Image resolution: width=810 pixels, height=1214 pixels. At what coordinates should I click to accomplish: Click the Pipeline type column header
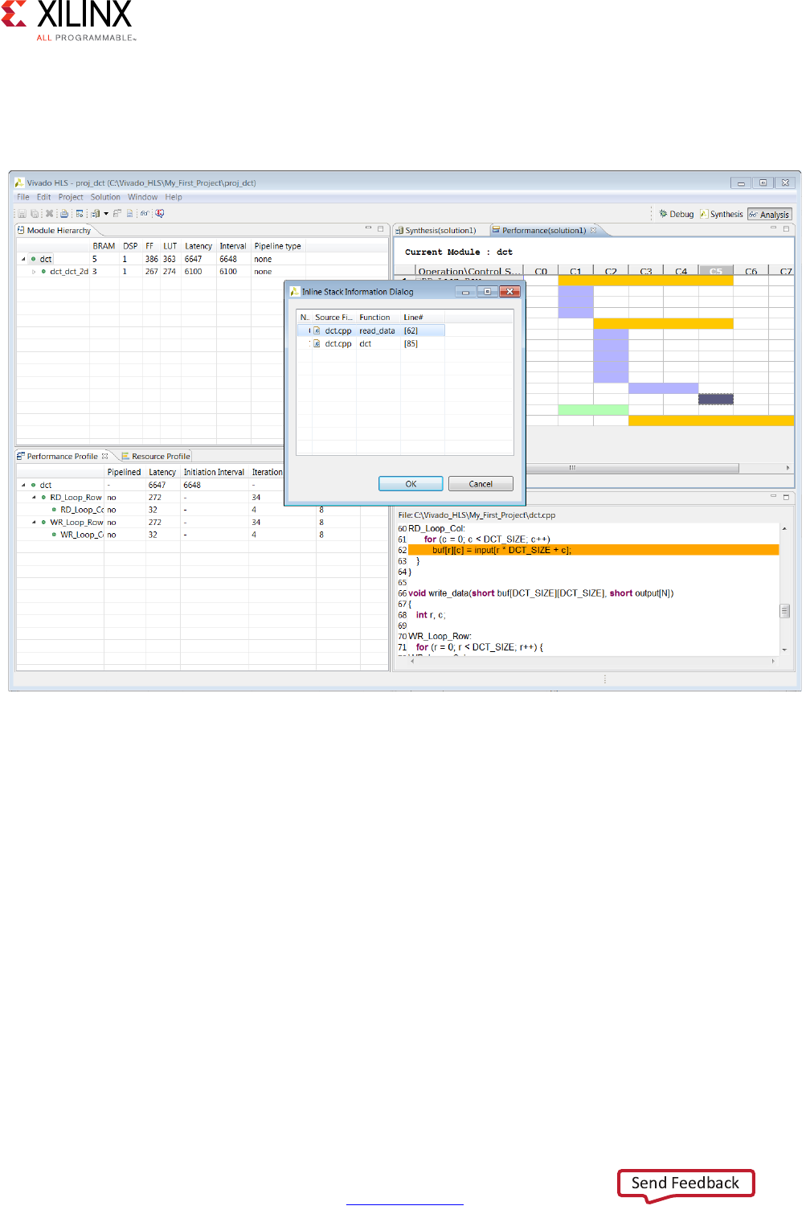(278, 246)
